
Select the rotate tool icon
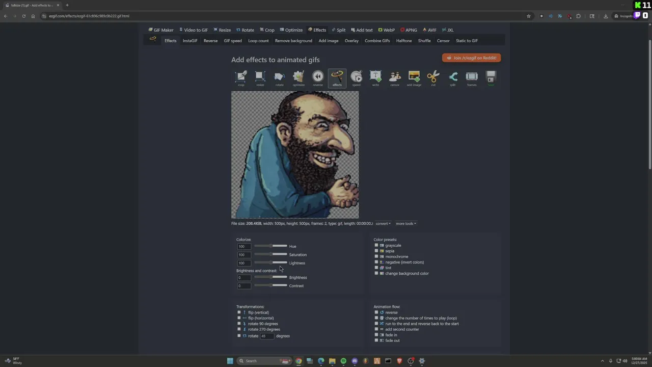click(x=279, y=77)
